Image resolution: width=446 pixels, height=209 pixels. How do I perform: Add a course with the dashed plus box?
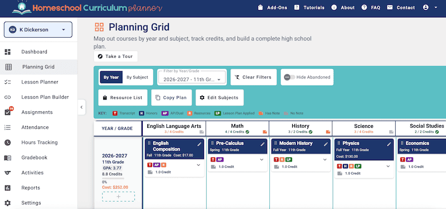(x=118, y=197)
